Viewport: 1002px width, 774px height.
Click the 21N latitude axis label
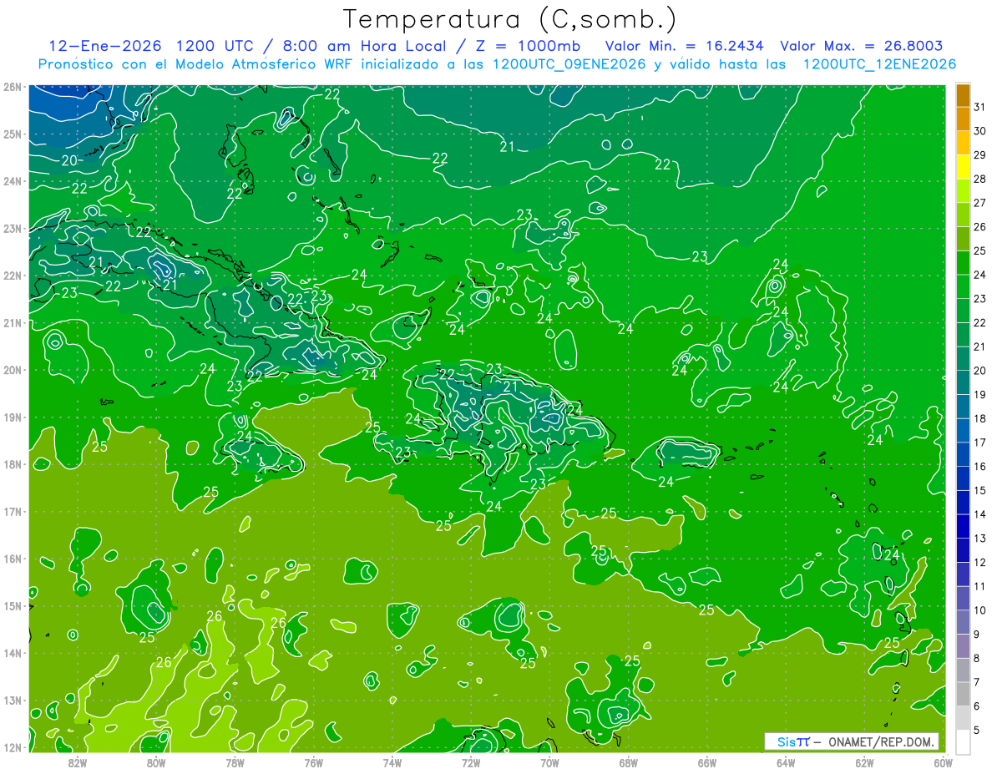[12, 323]
